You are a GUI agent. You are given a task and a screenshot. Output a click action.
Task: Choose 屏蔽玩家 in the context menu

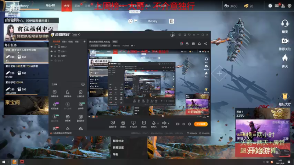click(118, 148)
